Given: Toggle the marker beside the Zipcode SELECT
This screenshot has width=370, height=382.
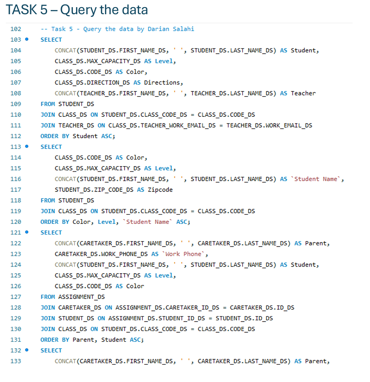Looking at the screenshot, I should (28, 147).
